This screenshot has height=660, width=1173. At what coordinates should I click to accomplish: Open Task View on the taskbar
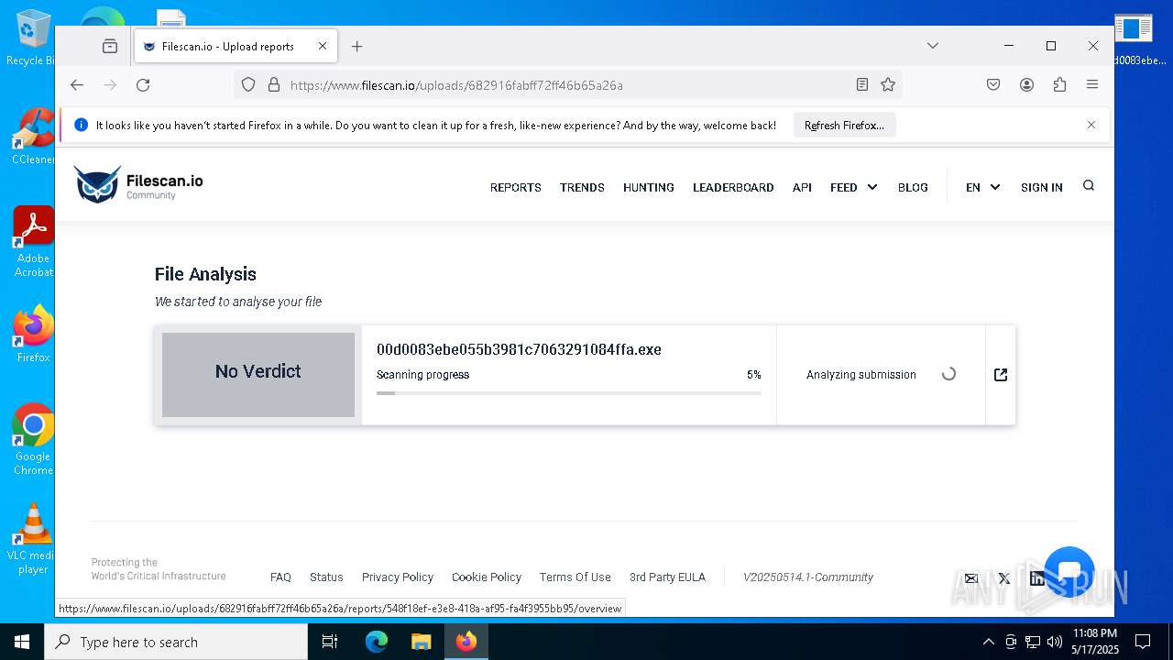coord(330,642)
